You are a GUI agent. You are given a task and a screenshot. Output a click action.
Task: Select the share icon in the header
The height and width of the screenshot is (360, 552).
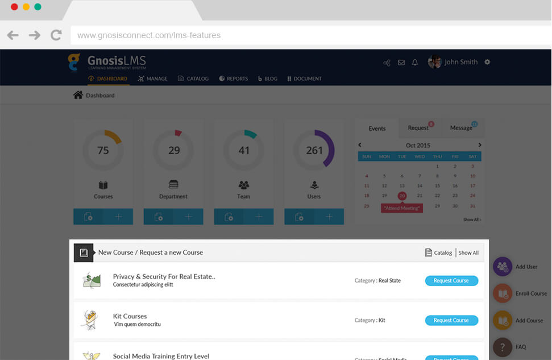click(x=387, y=63)
